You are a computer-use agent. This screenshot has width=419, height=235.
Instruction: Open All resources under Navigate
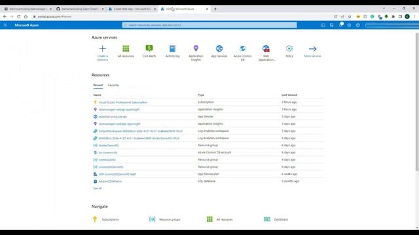(220, 219)
